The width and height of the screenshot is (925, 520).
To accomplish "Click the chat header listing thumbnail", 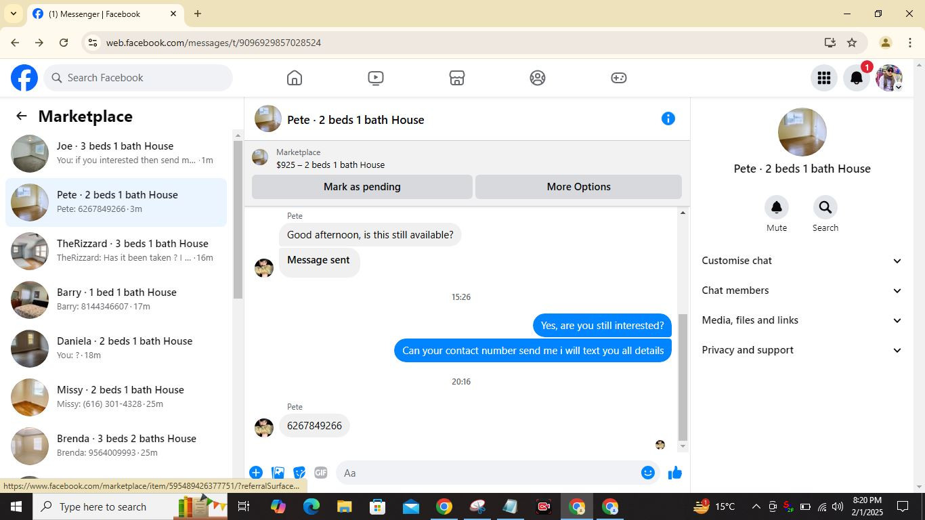I will (268, 119).
